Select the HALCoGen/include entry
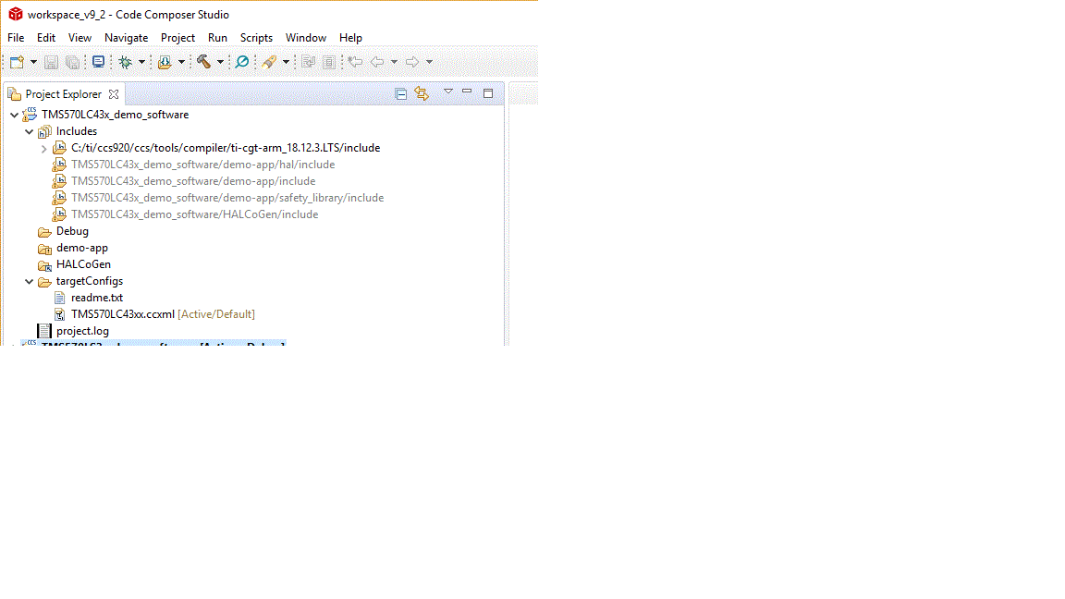The image size is (1065, 599). [x=194, y=214]
